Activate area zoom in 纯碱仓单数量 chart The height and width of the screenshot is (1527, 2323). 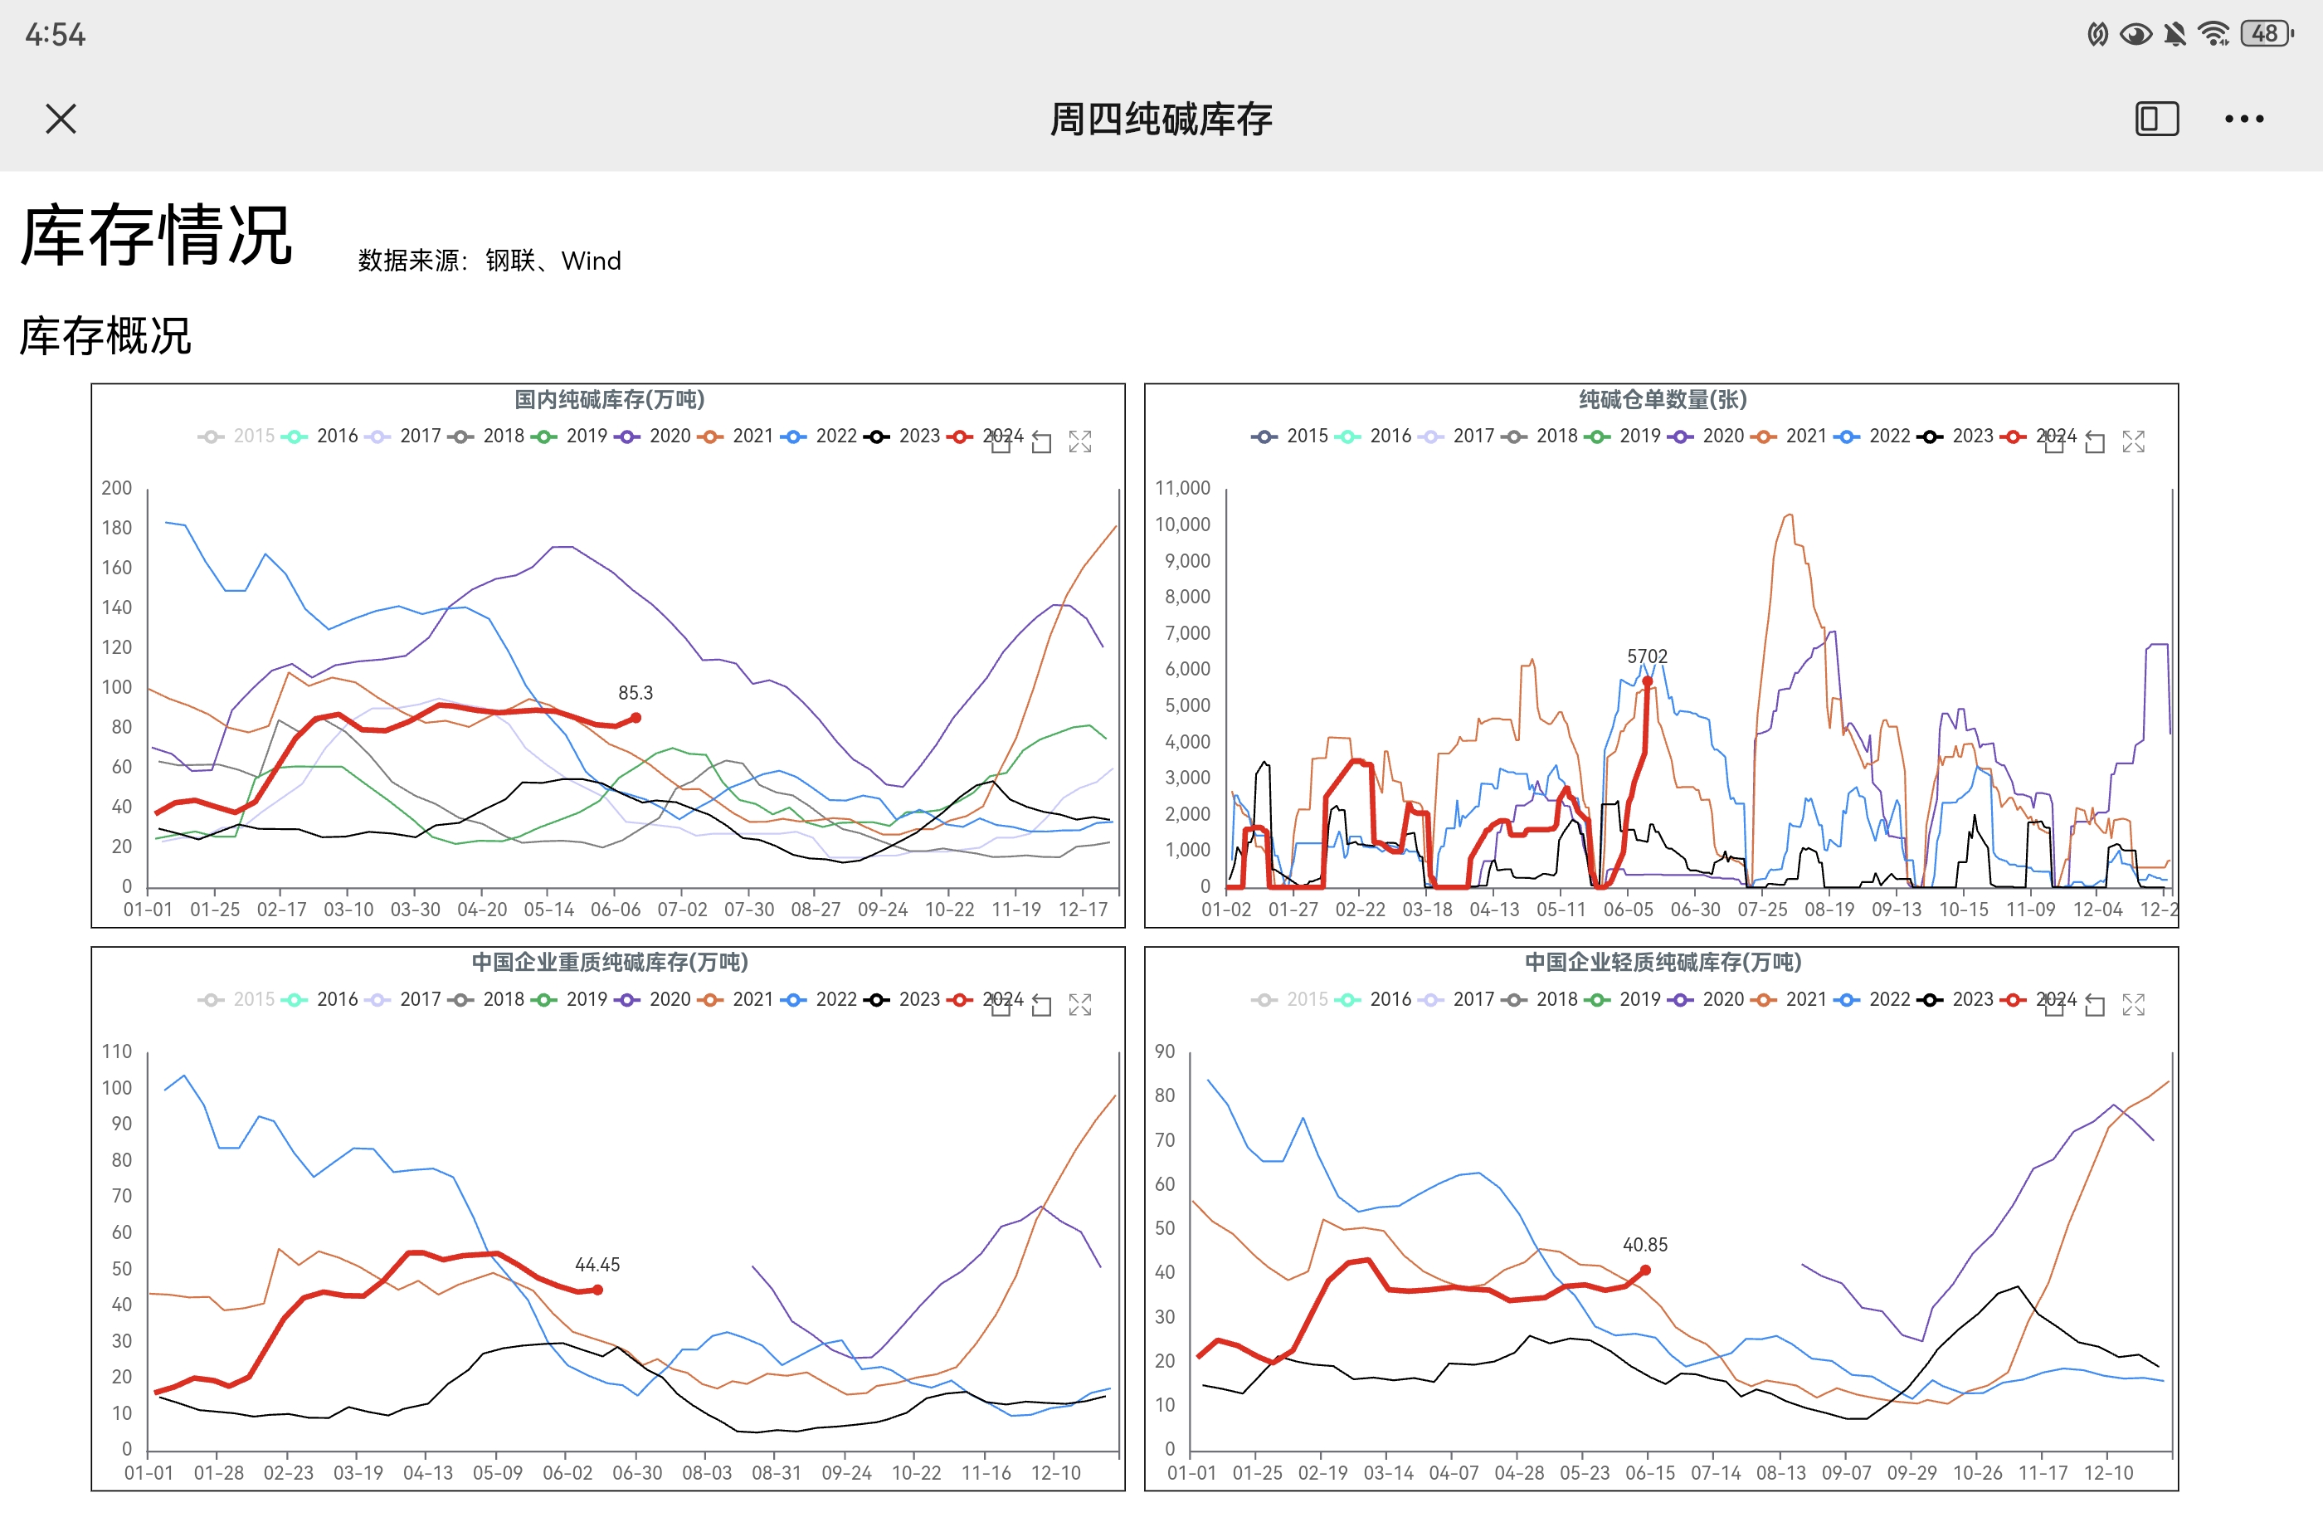(2054, 442)
